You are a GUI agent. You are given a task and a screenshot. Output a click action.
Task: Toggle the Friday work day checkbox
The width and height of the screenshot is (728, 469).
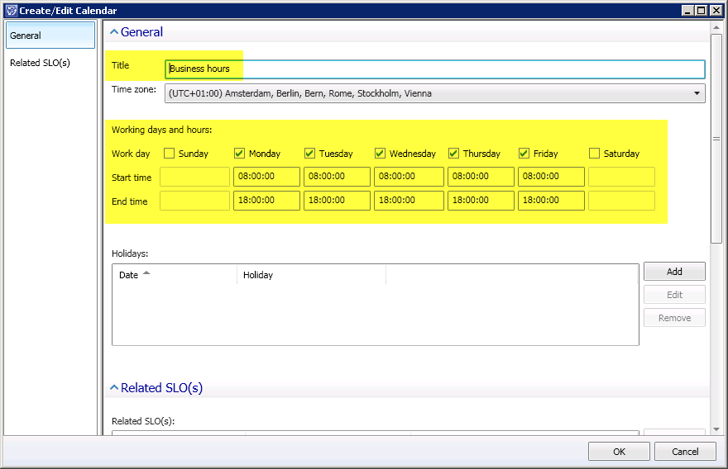(x=524, y=153)
